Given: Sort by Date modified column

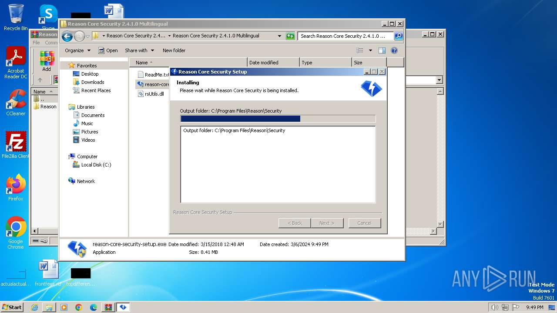Looking at the screenshot, I should tap(273, 63).
